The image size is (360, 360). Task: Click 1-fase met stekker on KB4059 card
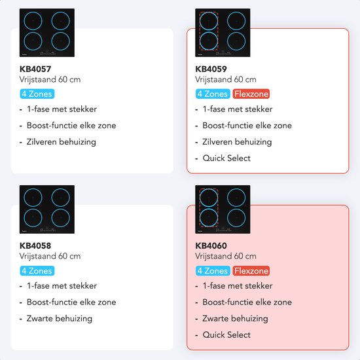238,109
